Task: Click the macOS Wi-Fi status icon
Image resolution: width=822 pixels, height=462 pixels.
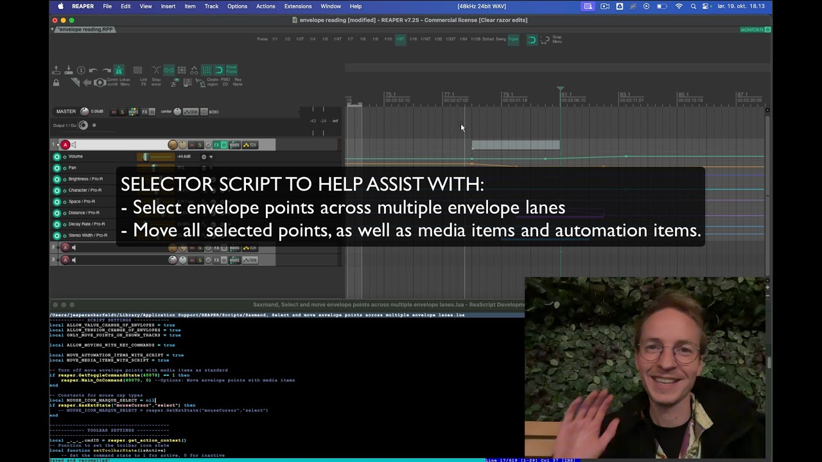Action: [679, 6]
